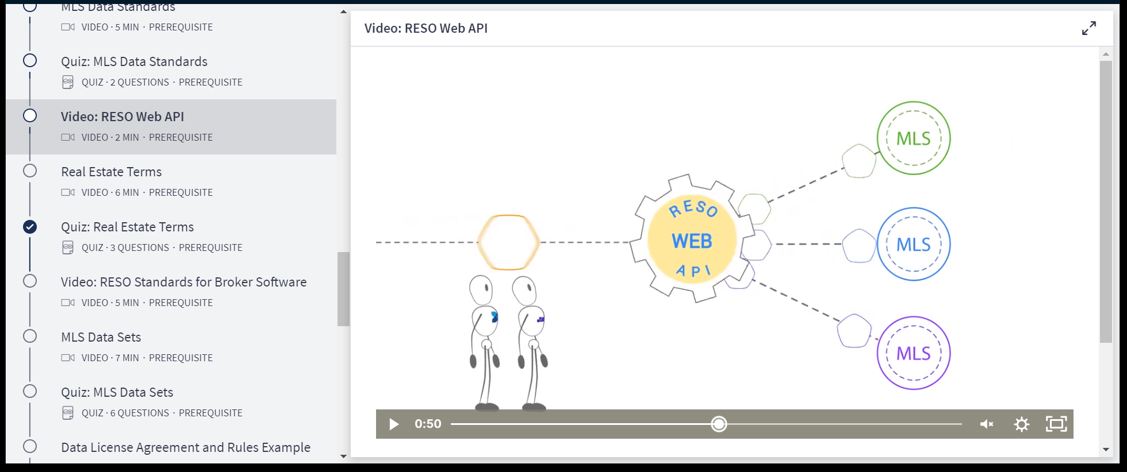The image size is (1127, 472).
Task: Click the video progress slider handle
Action: point(719,424)
